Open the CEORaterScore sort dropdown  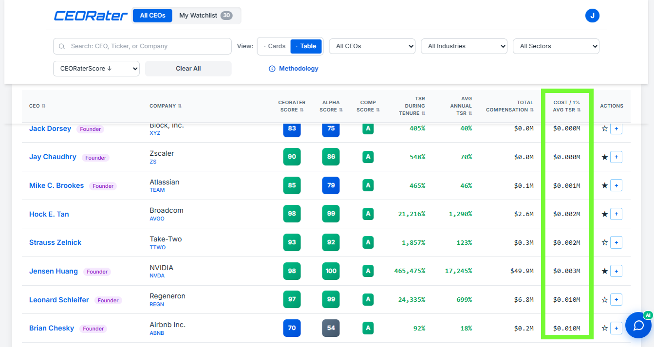tap(96, 69)
